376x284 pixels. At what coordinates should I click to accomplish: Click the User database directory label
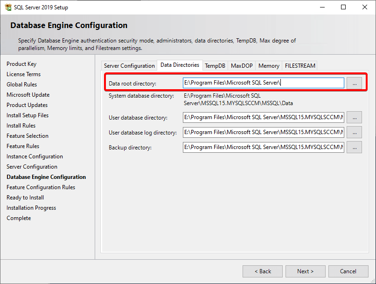(x=138, y=118)
